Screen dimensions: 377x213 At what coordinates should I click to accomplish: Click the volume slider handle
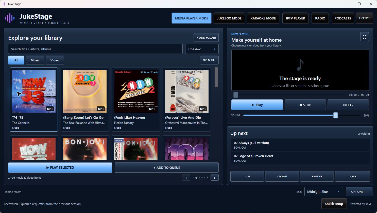tap(336, 115)
